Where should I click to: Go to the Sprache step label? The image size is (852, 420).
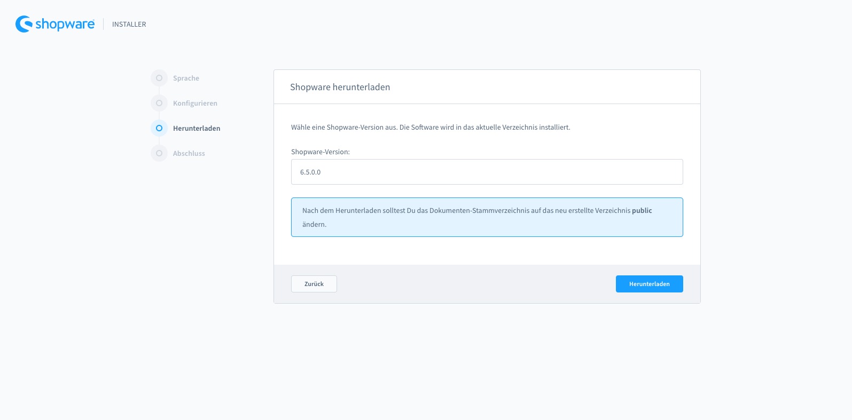click(186, 78)
